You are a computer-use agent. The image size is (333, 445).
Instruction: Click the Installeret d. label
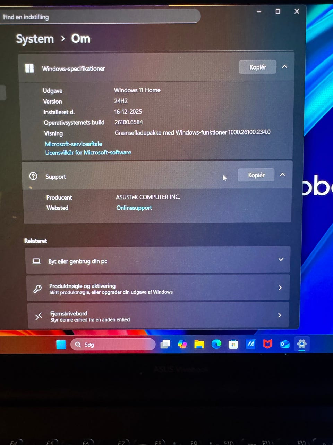(59, 112)
